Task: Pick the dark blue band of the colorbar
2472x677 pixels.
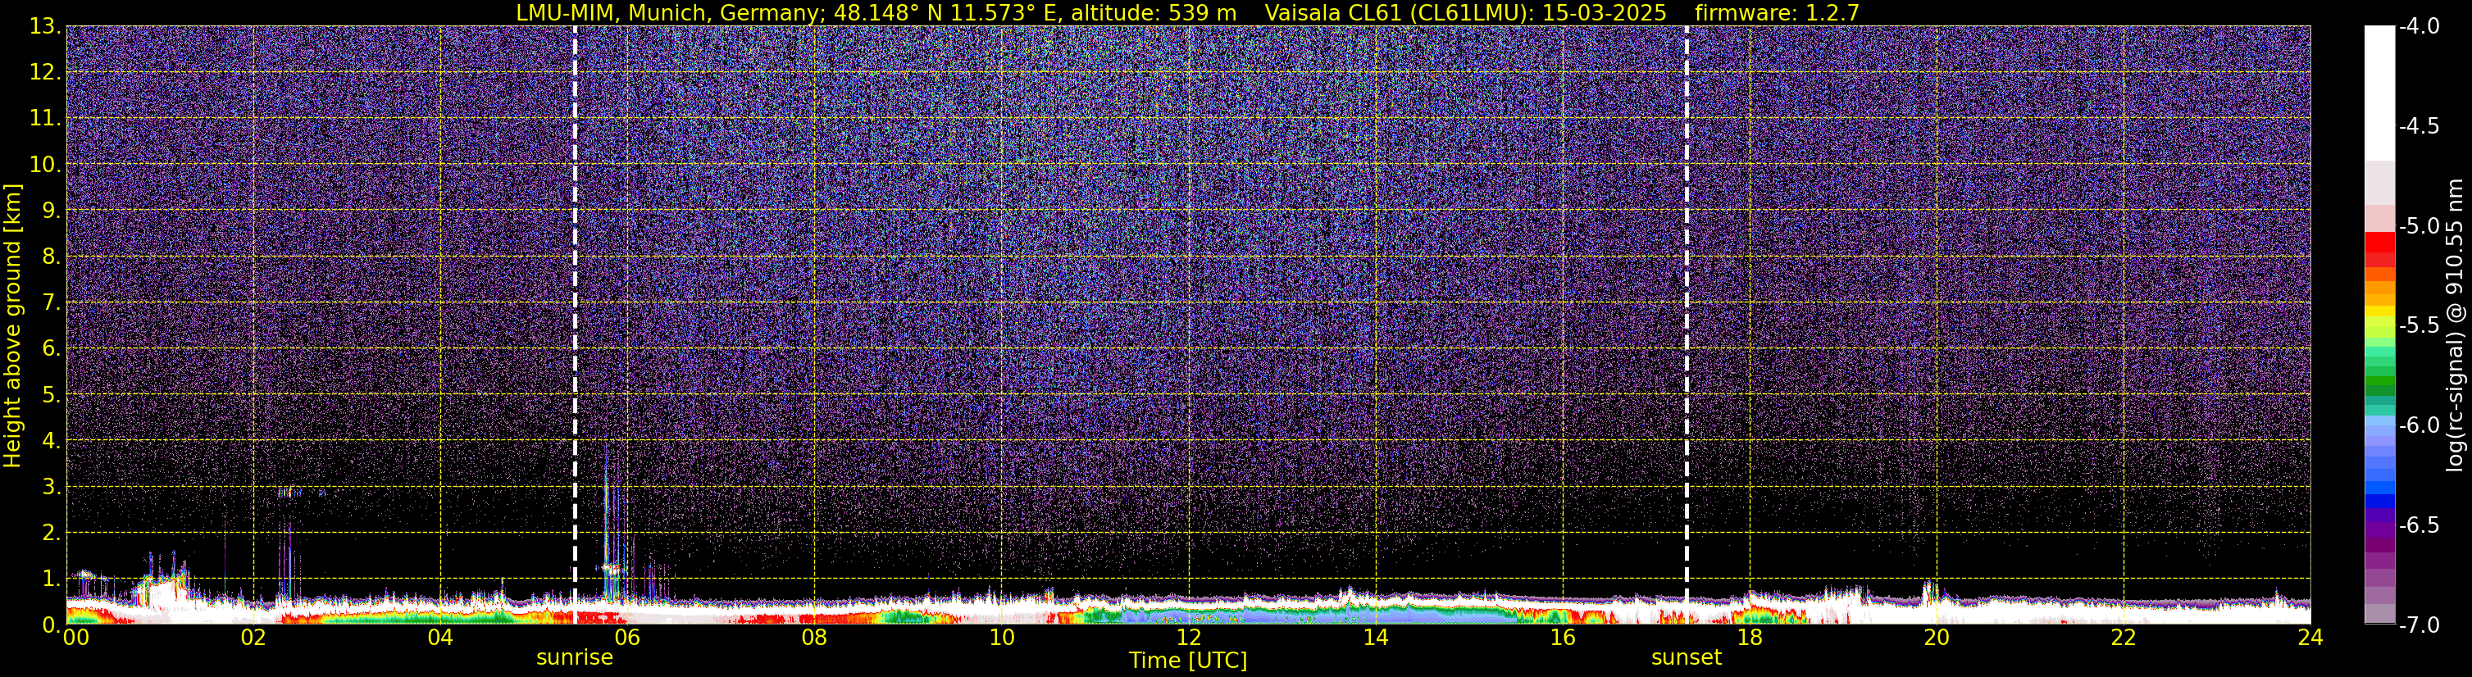Action: pyautogui.click(x=2380, y=501)
